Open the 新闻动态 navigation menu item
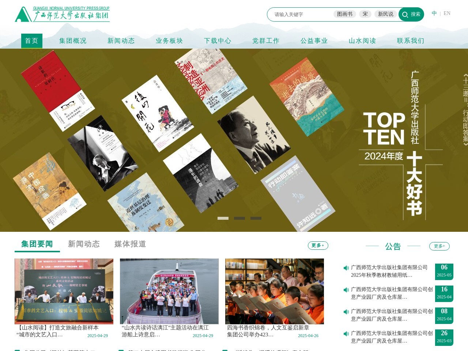Screen dimensions: 468x351 click(121, 41)
